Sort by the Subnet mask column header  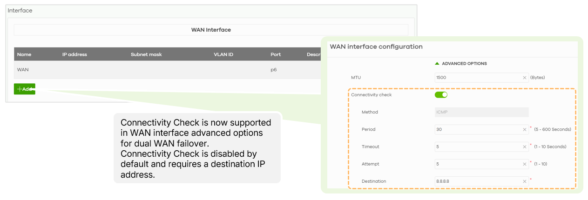pyautogui.click(x=146, y=54)
